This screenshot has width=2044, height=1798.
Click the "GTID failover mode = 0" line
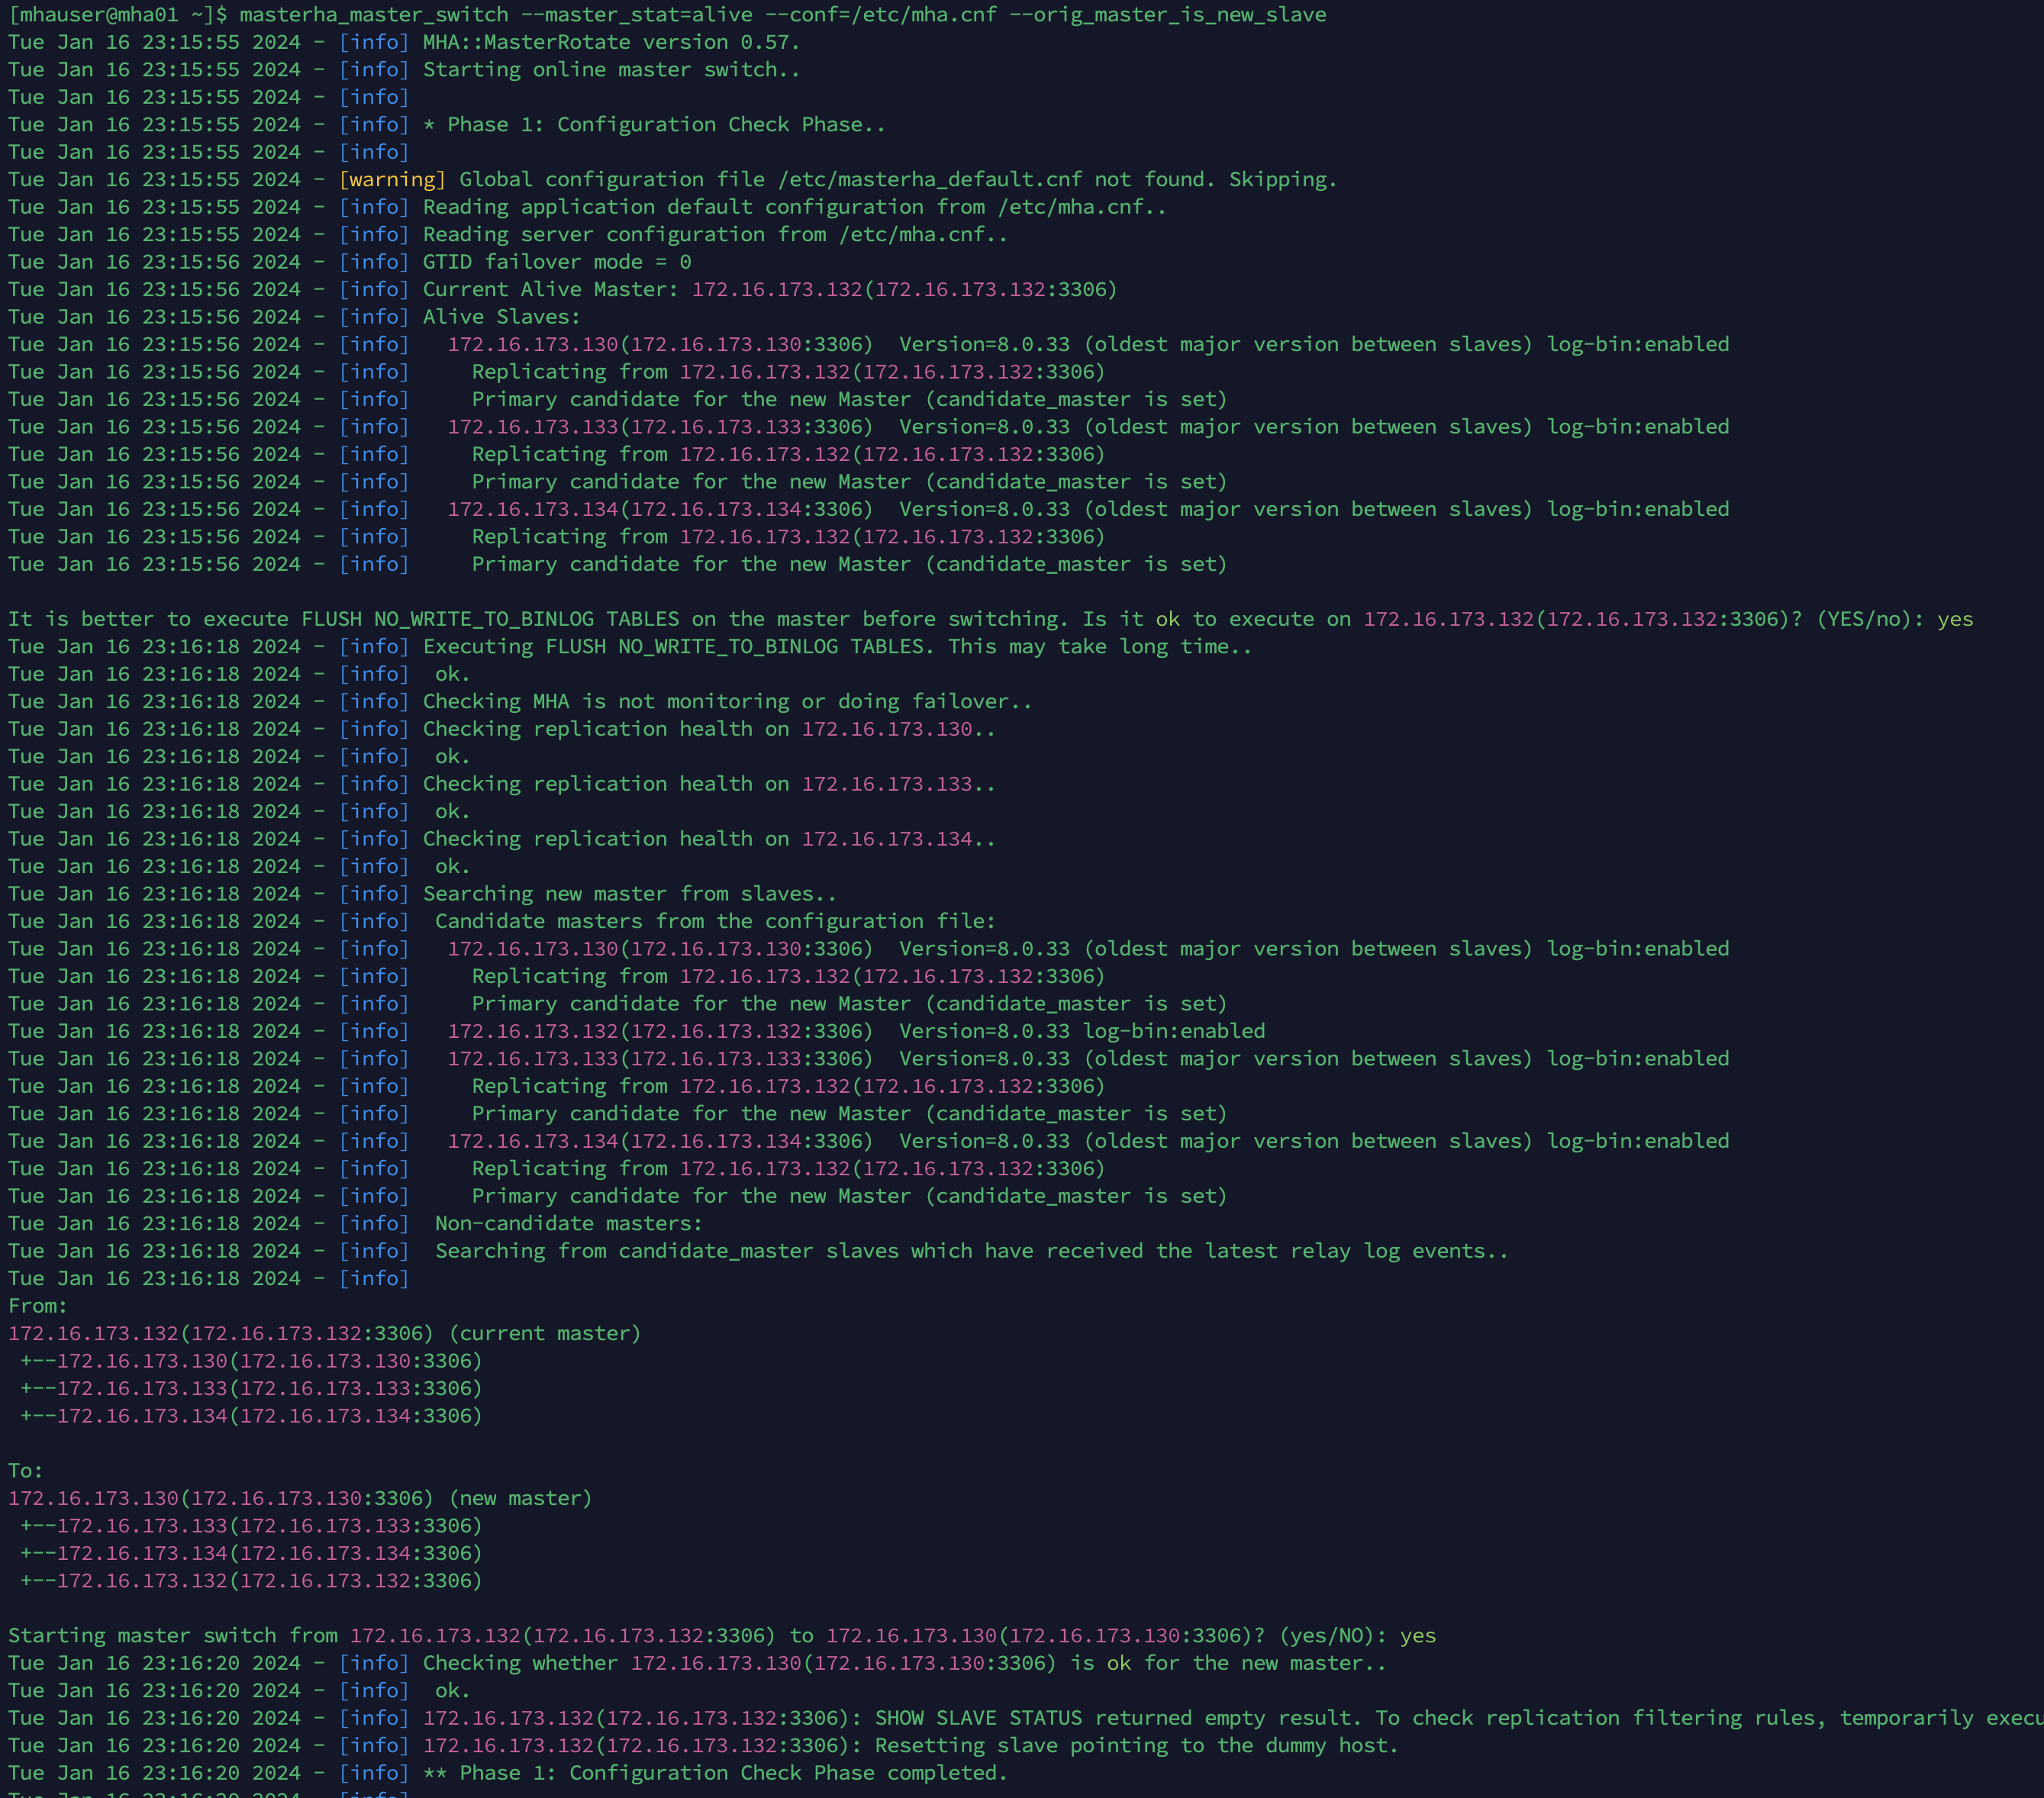pos(556,262)
